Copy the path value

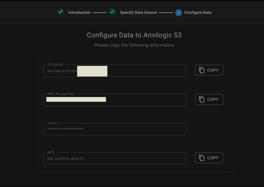point(209,158)
